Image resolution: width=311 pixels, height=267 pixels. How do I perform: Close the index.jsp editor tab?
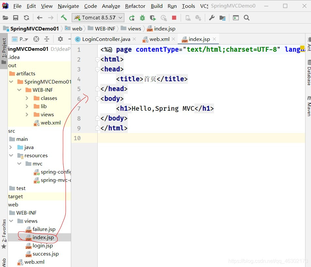[x=214, y=39]
